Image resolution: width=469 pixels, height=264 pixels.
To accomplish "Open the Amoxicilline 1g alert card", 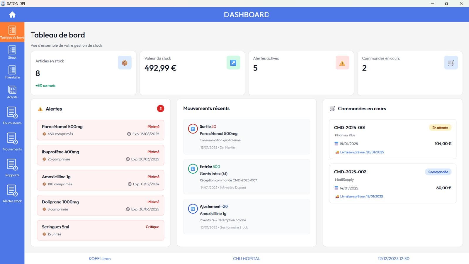I will (x=101, y=180).
